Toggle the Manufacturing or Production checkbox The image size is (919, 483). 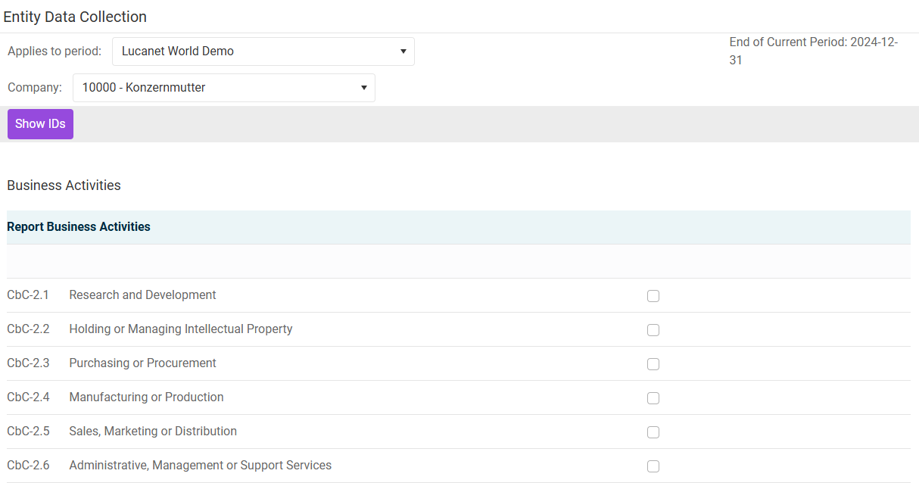click(653, 398)
